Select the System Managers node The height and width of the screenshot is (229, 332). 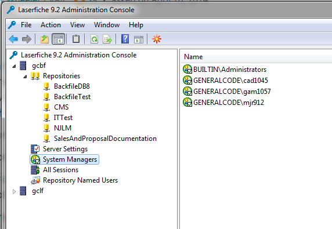[70, 159]
